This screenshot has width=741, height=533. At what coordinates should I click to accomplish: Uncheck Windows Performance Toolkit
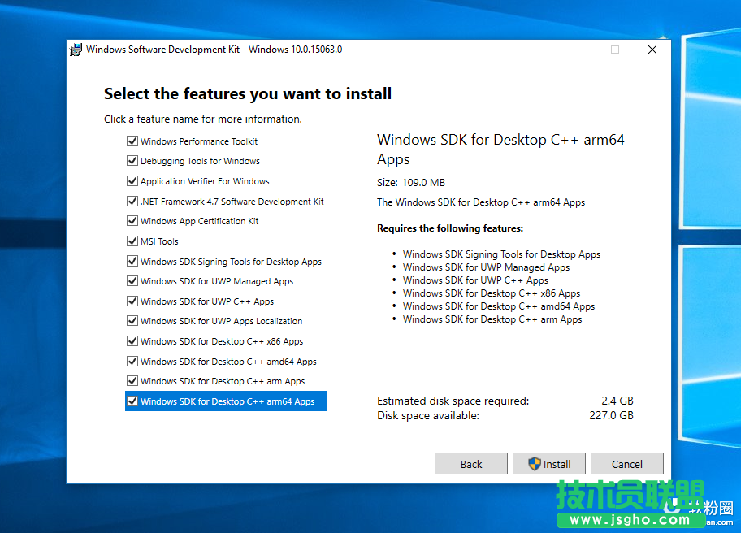click(132, 141)
